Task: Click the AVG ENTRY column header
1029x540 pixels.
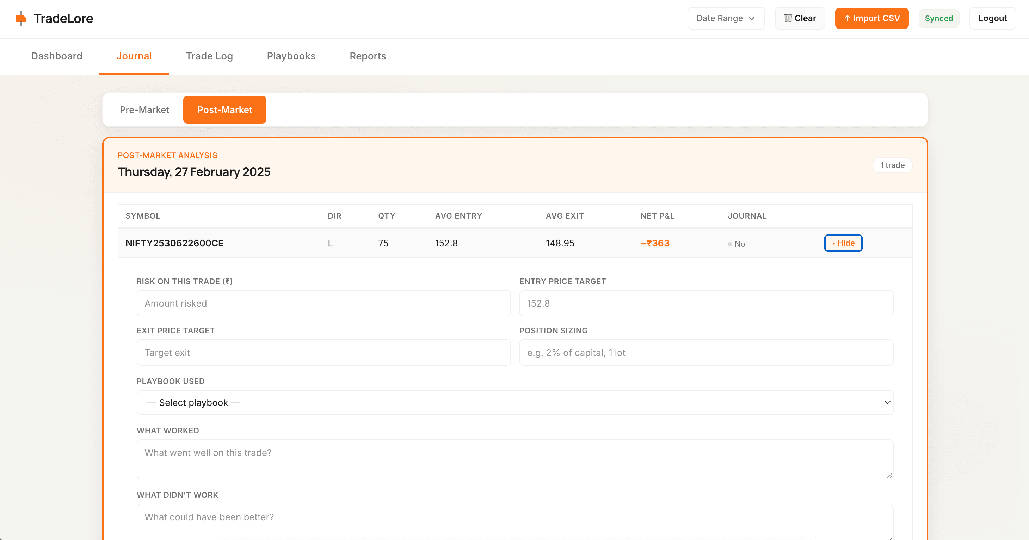Action: (x=458, y=216)
